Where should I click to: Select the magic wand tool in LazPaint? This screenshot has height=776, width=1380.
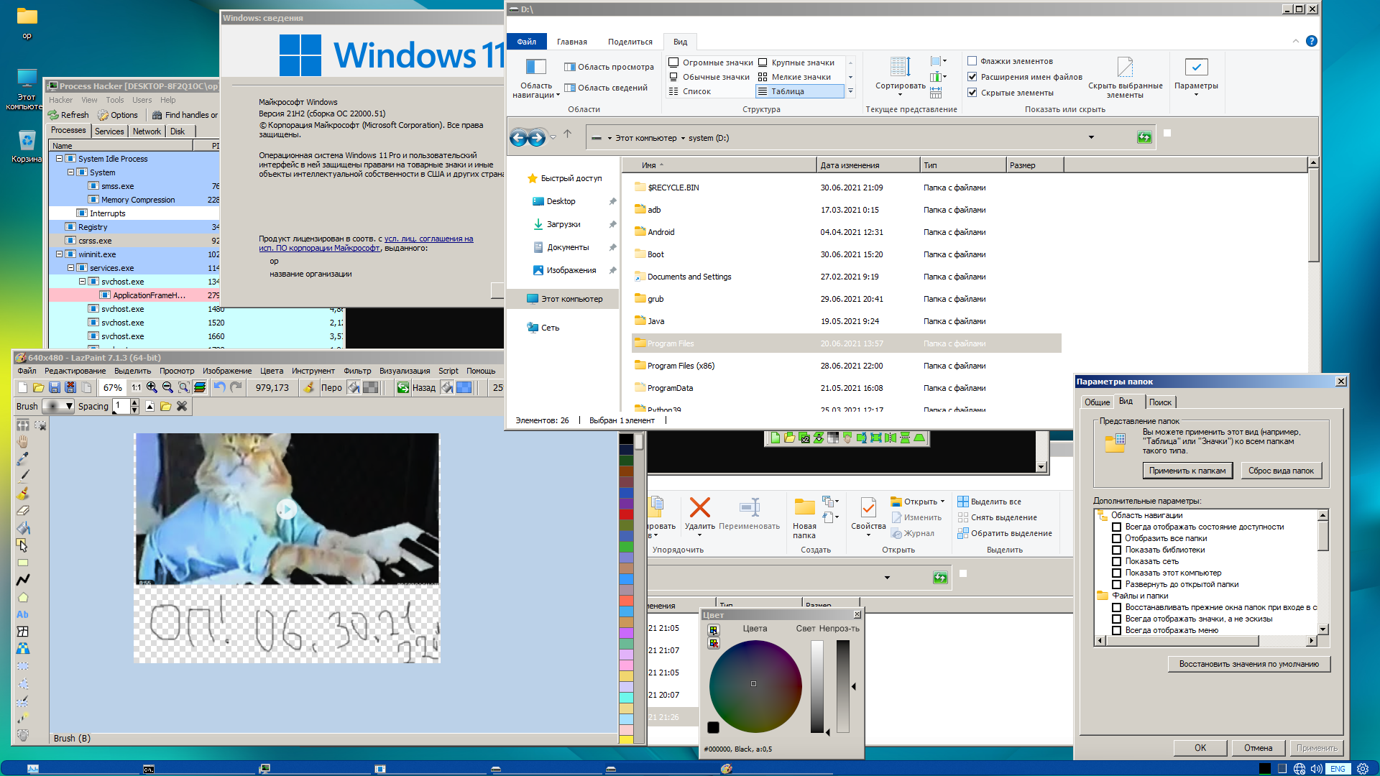(x=23, y=718)
